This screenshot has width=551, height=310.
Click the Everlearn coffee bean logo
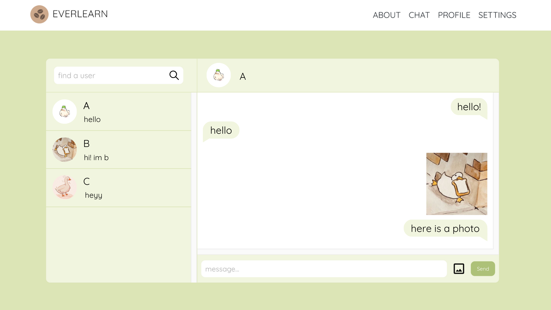39,14
